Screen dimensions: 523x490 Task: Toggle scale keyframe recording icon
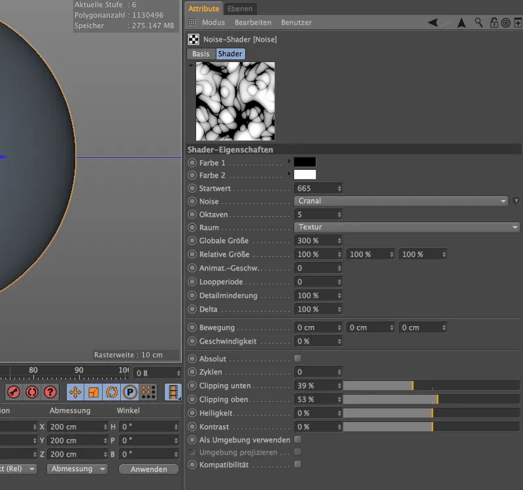point(93,392)
